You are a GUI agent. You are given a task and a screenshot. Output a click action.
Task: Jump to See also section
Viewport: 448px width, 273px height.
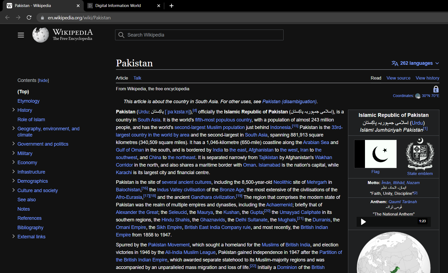[x=27, y=200]
